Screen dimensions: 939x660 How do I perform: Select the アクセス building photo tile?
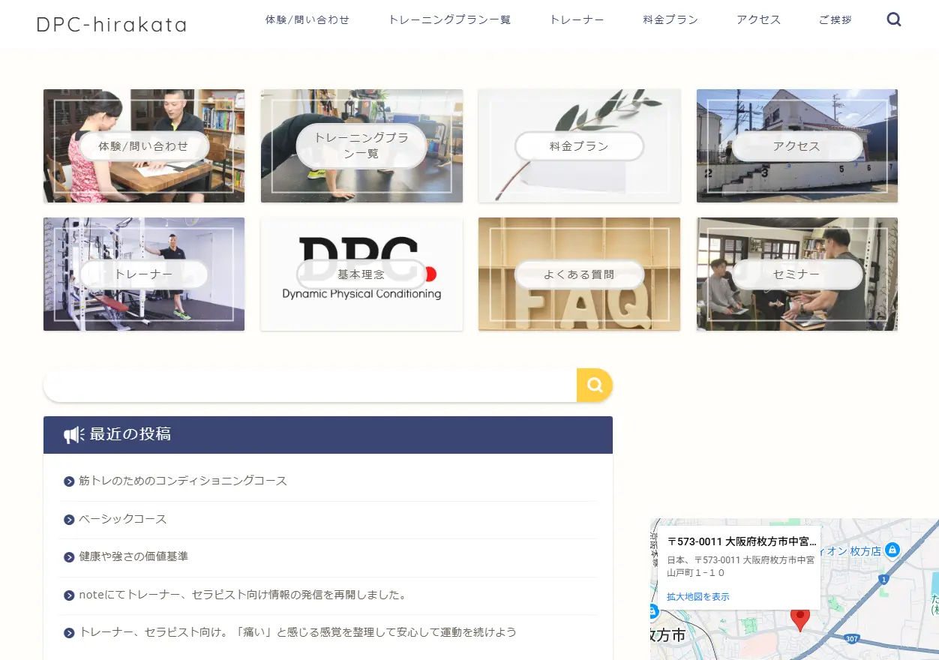(796, 146)
